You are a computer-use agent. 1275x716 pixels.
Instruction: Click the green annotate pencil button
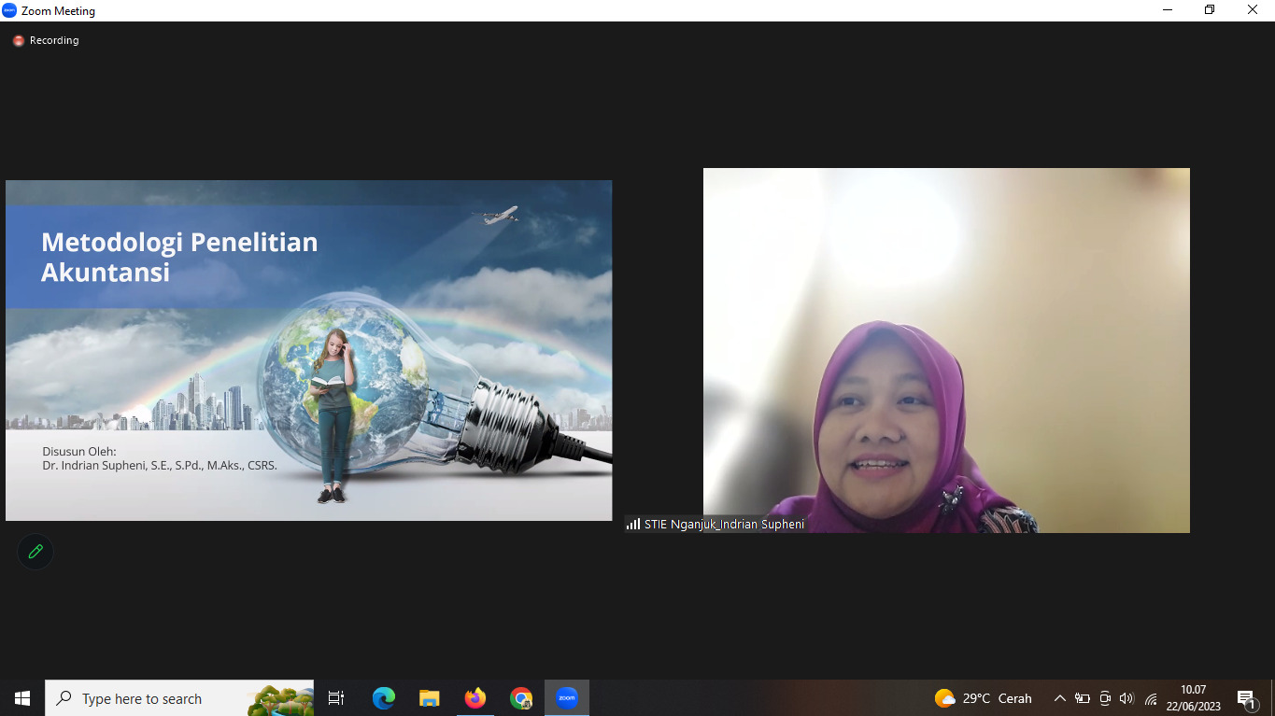coord(35,552)
